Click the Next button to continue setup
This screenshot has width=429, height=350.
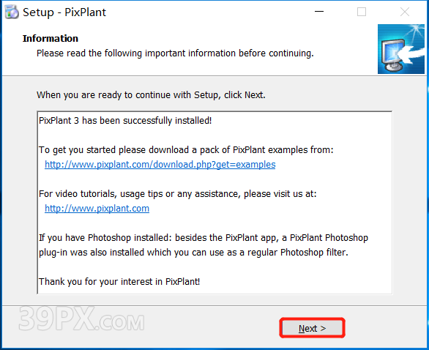click(x=312, y=328)
